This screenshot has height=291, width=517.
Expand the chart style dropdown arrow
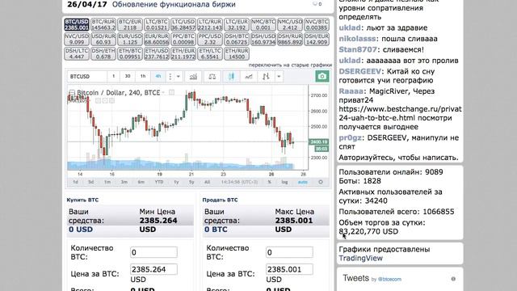279,77
